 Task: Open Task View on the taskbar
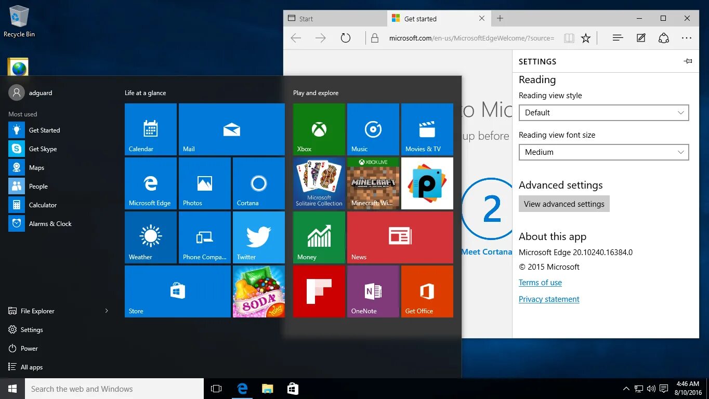pos(216,389)
